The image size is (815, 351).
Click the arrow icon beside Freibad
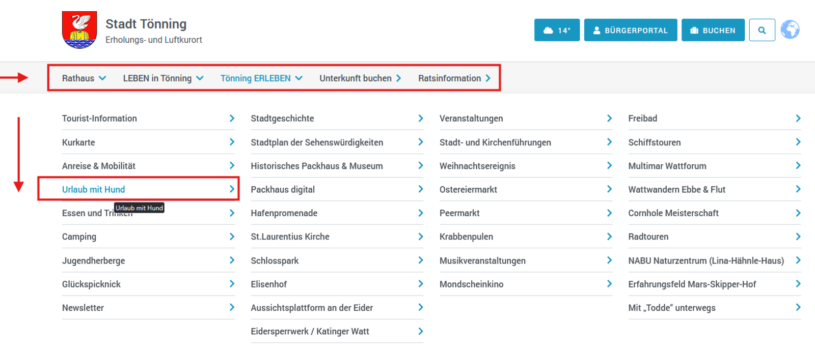click(798, 119)
